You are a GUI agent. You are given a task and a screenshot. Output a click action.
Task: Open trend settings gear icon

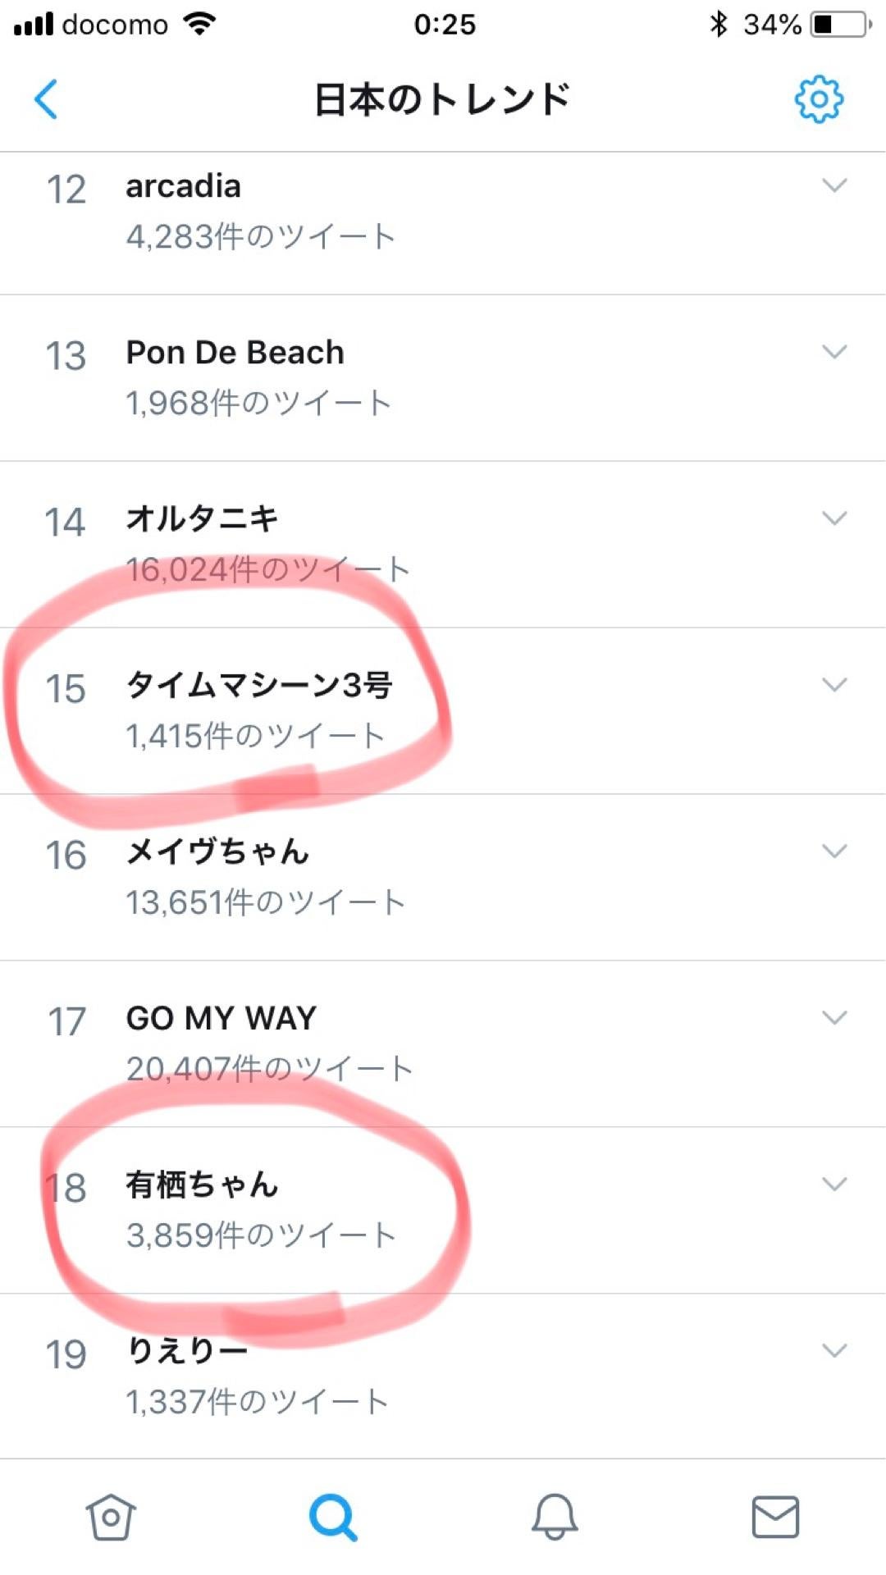tap(819, 99)
